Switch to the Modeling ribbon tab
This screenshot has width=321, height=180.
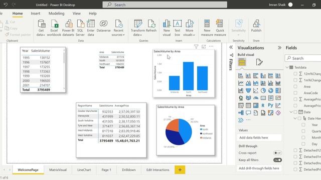coord(56,13)
